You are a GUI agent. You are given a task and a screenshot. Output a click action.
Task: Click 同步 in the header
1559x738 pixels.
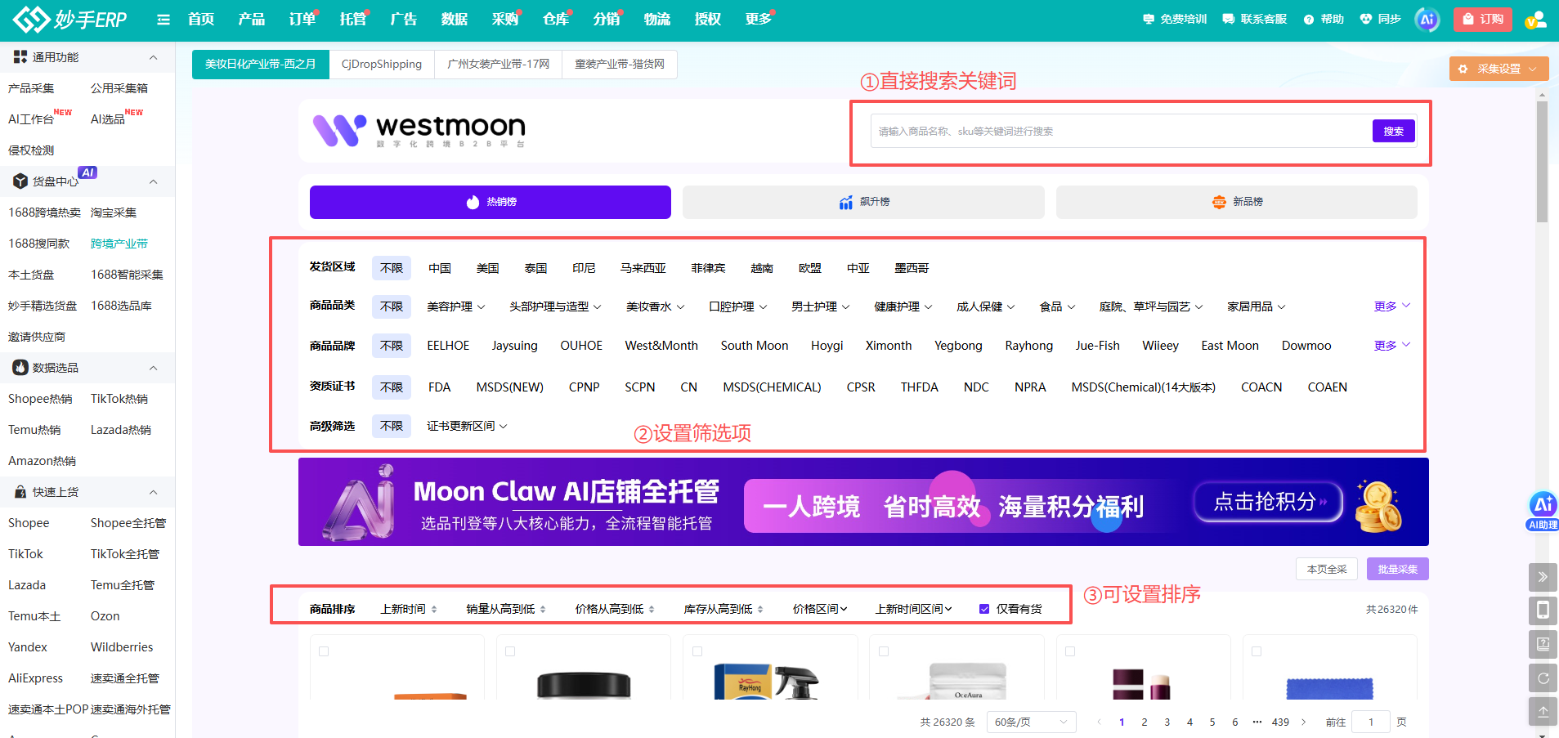coord(1381,19)
